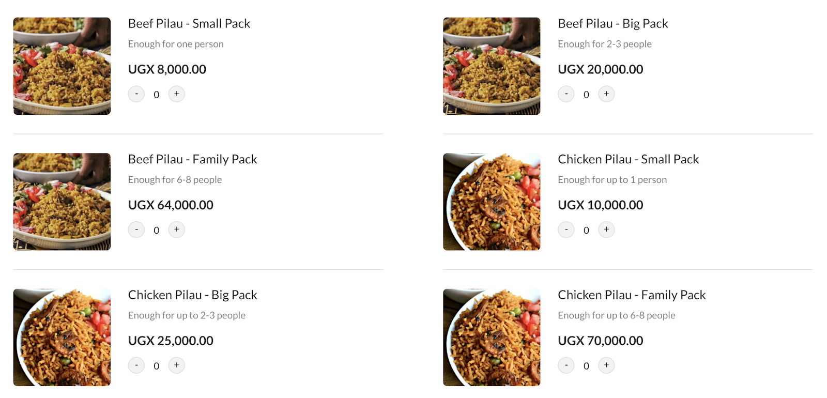Click the Chicken Pilau - Small Pack title

628,159
